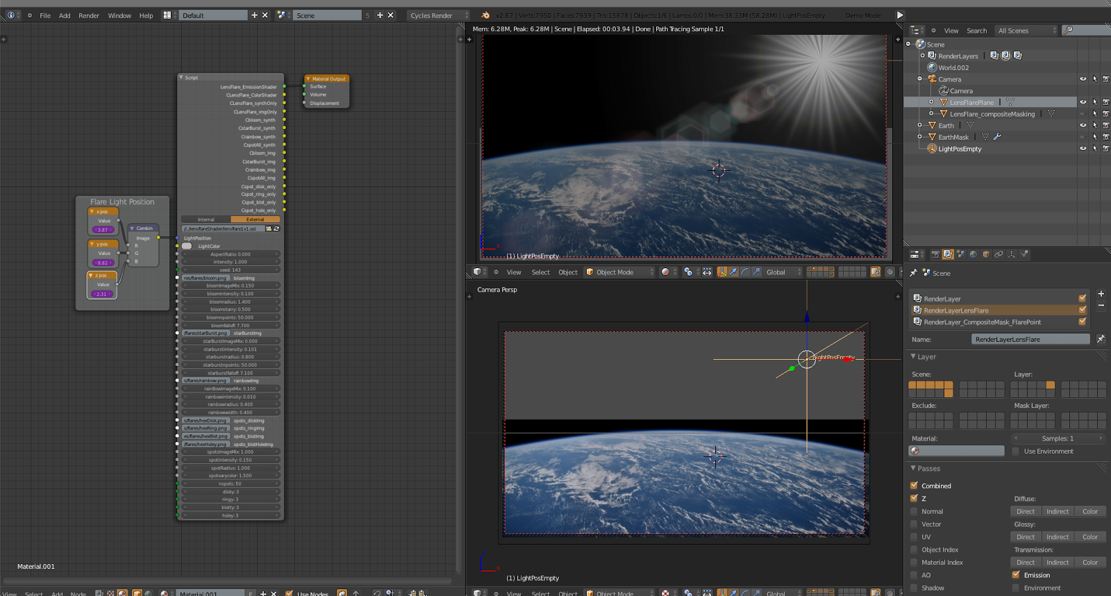
Task: Remove render layer with minus button
Action: point(1101,306)
